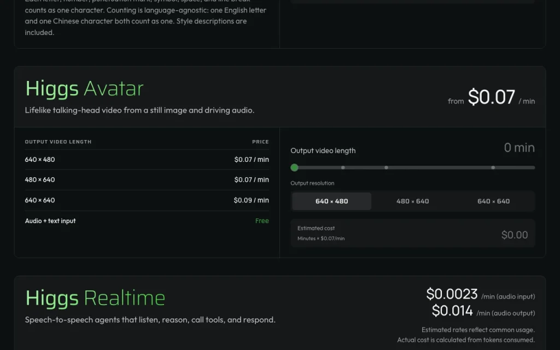Click the Output resolution label

pos(312,183)
